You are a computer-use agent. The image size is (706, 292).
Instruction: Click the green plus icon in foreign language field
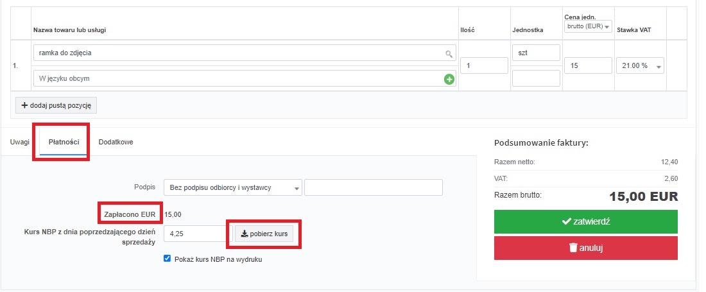coord(449,80)
